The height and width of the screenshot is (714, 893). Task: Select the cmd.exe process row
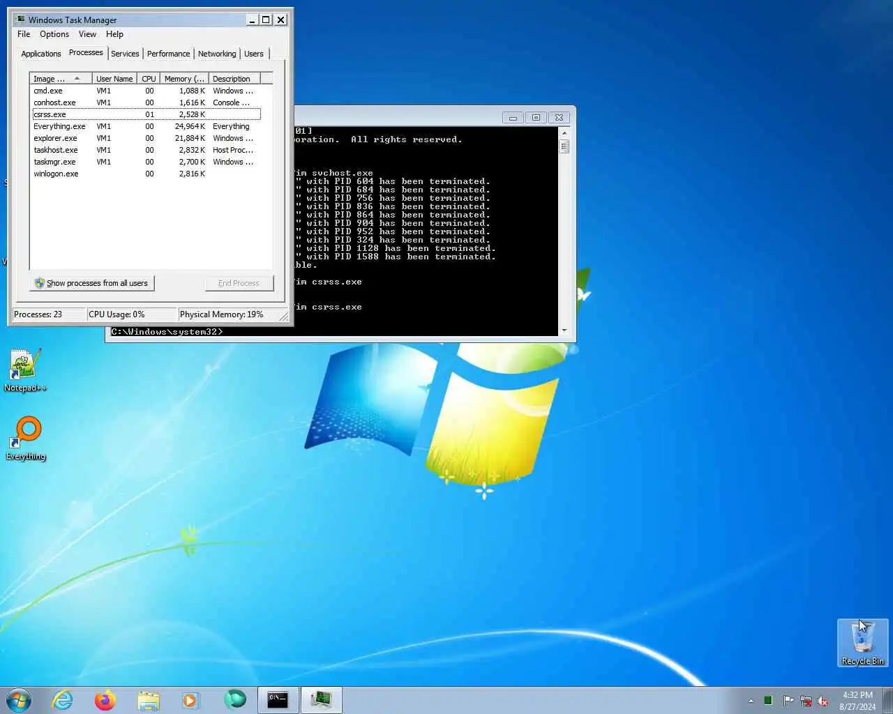point(147,91)
